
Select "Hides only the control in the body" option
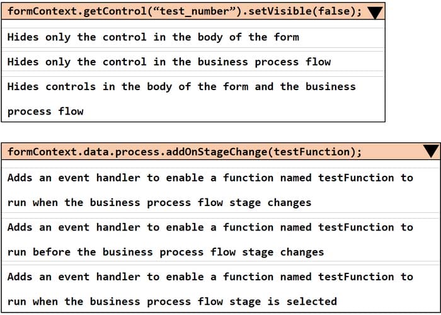click(x=153, y=37)
